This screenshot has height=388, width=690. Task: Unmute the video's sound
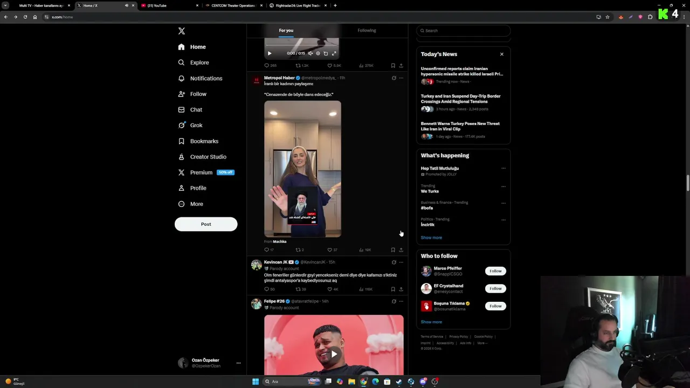(x=310, y=53)
